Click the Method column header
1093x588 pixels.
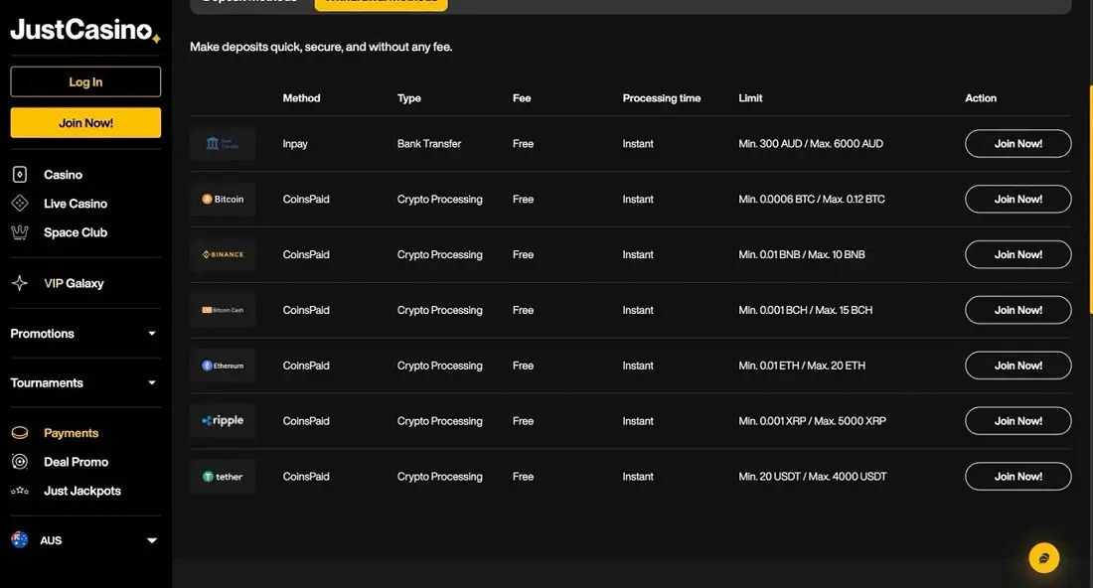(x=301, y=98)
